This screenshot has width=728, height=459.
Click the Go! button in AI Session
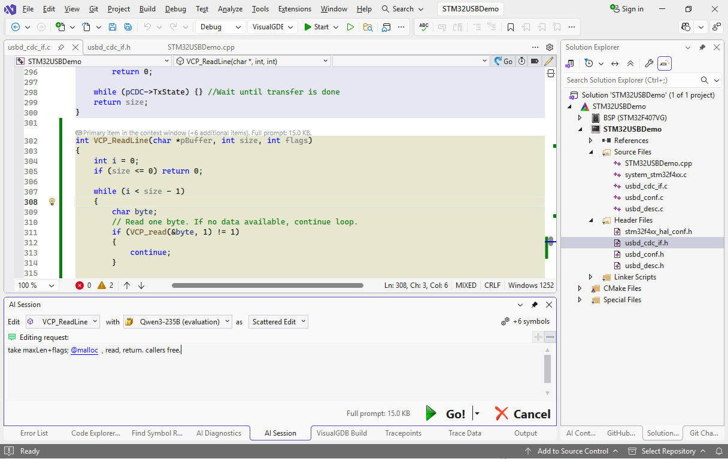pyautogui.click(x=446, y=414)
